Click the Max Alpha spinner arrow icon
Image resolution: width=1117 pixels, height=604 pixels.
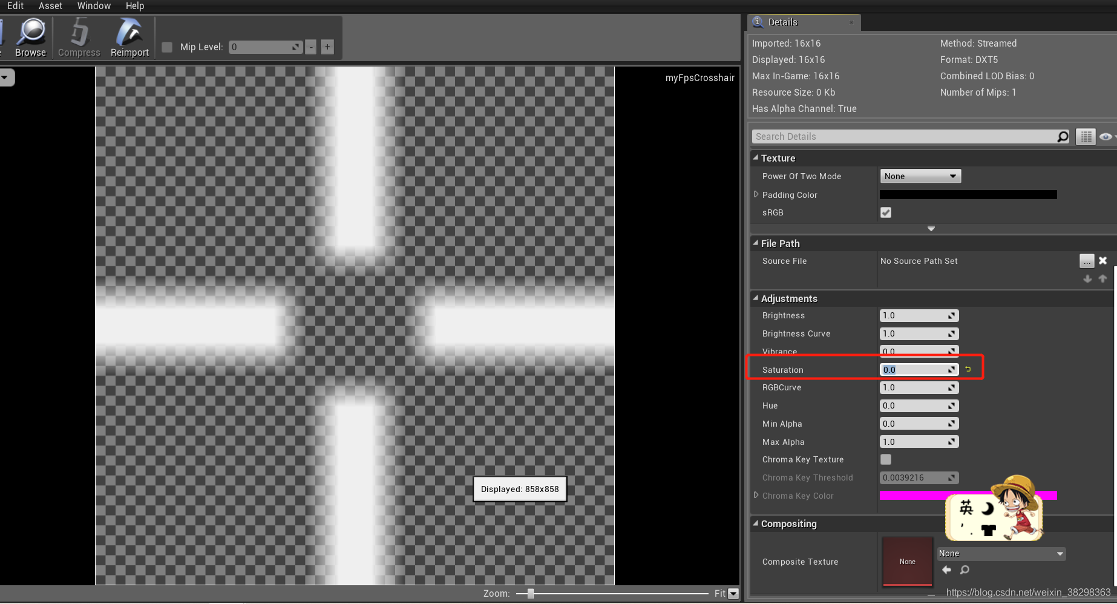coord(952,442)
